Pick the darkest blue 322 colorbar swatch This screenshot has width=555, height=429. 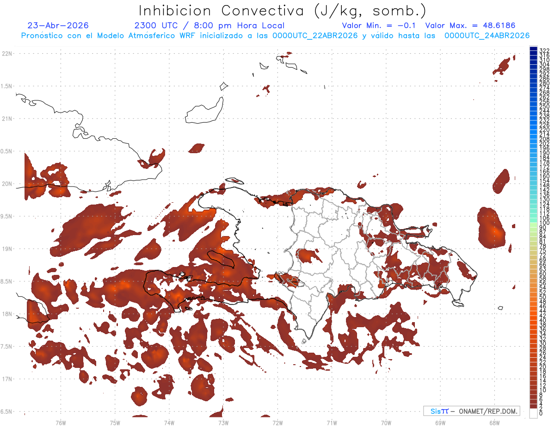point(533,49)
